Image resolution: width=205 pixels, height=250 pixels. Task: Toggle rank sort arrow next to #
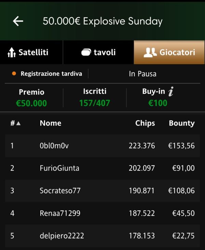(18, 123)
